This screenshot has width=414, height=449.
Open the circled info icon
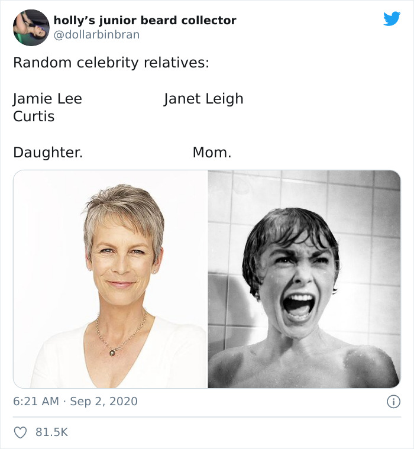[x=394, y=402]
